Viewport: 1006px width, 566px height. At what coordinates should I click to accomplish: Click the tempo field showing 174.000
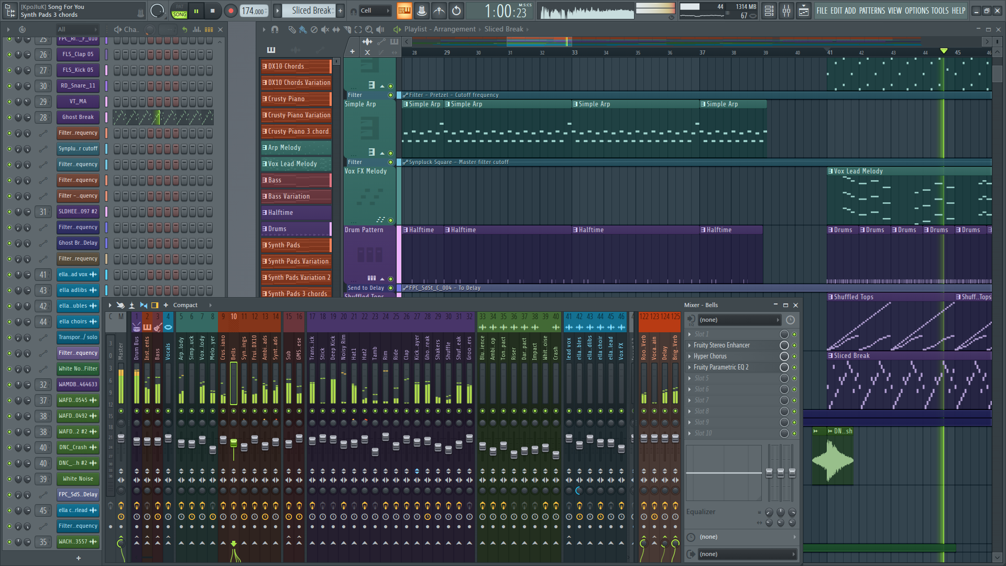[x=254, y=10]
